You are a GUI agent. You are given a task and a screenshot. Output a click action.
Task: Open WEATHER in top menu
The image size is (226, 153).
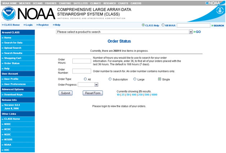pos(24,3)
